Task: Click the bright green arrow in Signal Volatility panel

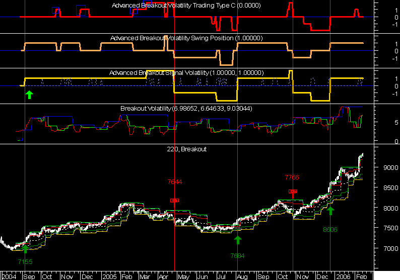Action: pyautogui.click(x=29, y=95)
